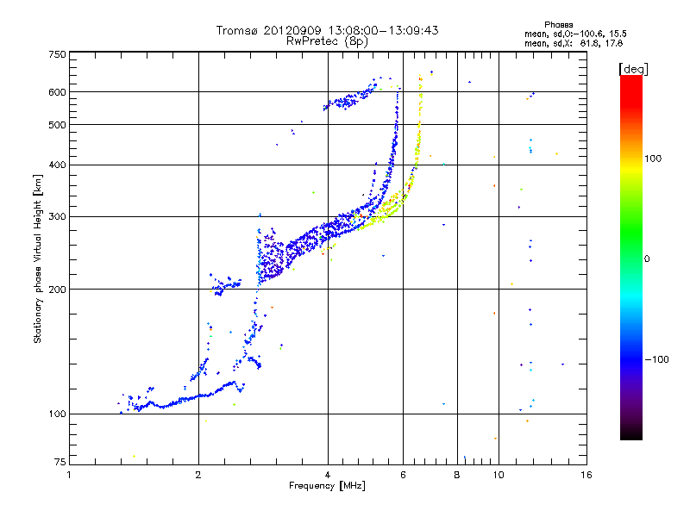690x517 pixels.
Task: Click the '0' colorbar tick label
Action: tap(647, 259)
